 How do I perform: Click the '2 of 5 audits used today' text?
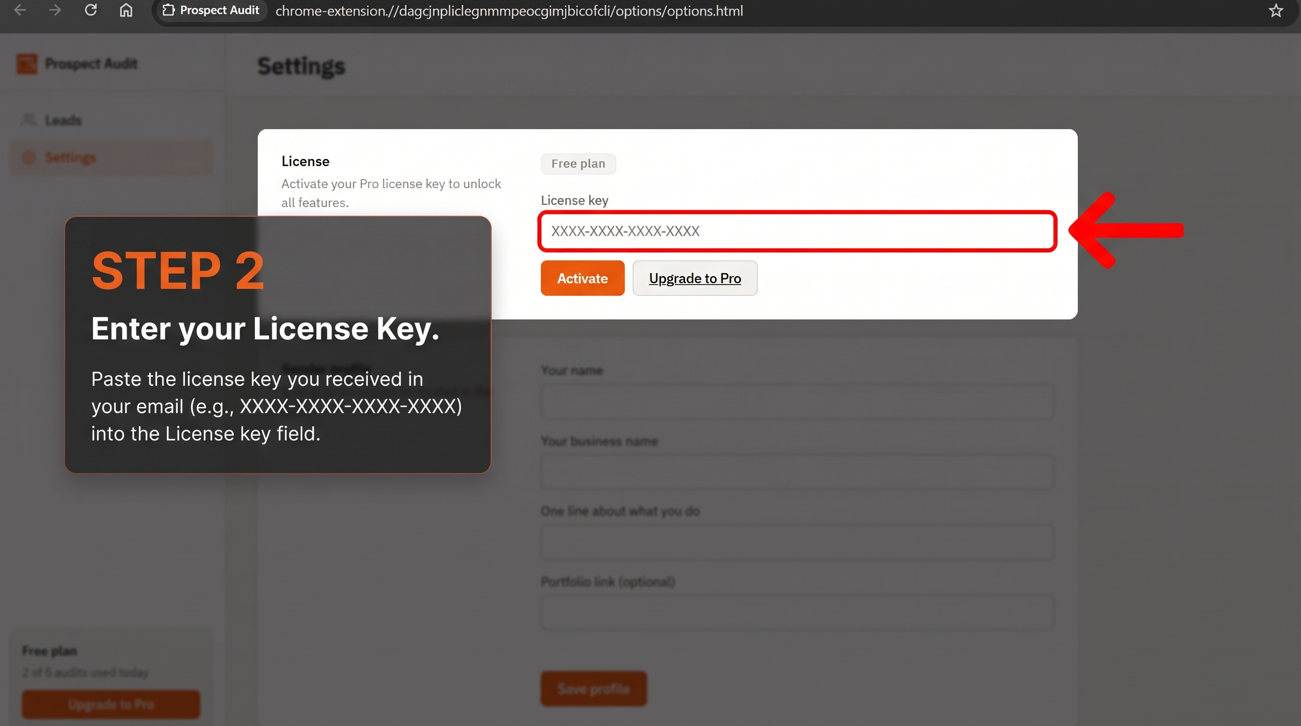(86, 673)
